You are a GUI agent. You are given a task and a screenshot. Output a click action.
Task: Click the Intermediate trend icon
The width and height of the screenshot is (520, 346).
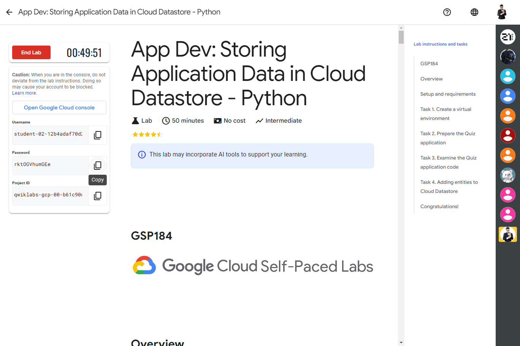(x=259, y=121)
